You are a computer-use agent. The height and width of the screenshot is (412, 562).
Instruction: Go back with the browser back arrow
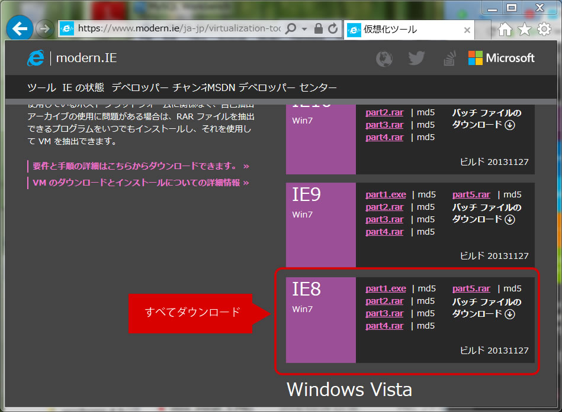pyautogui.click(x=20, y=28)
